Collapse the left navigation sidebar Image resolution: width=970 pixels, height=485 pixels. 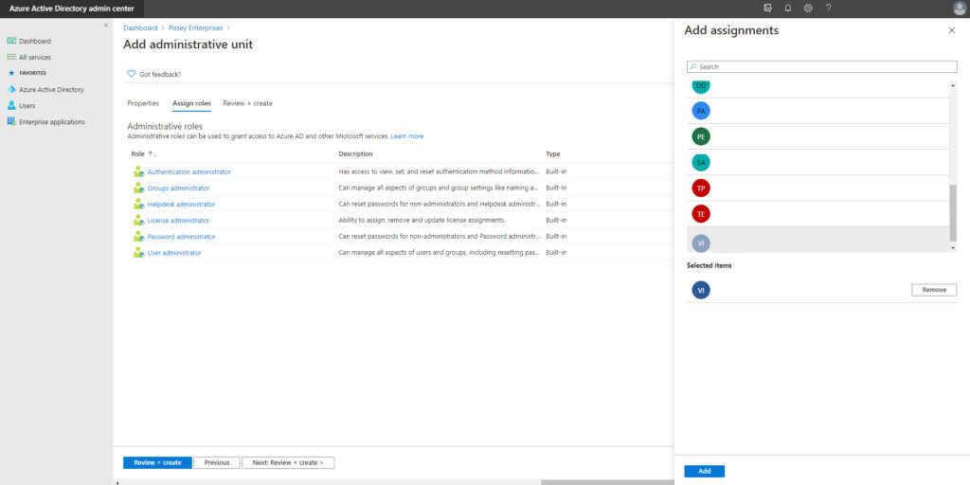pyautogui.click(x=106, y=26)
